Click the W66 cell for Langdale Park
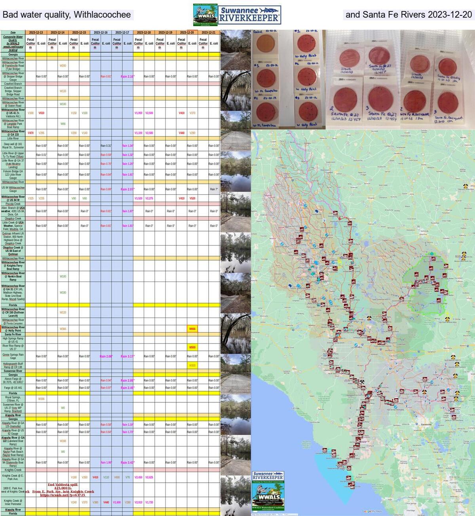This screenshot has width=475, height=516. tap(63, 124)
